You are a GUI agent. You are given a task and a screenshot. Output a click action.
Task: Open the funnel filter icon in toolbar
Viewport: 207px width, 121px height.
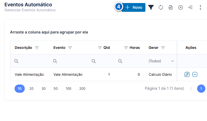click(151, 7)
